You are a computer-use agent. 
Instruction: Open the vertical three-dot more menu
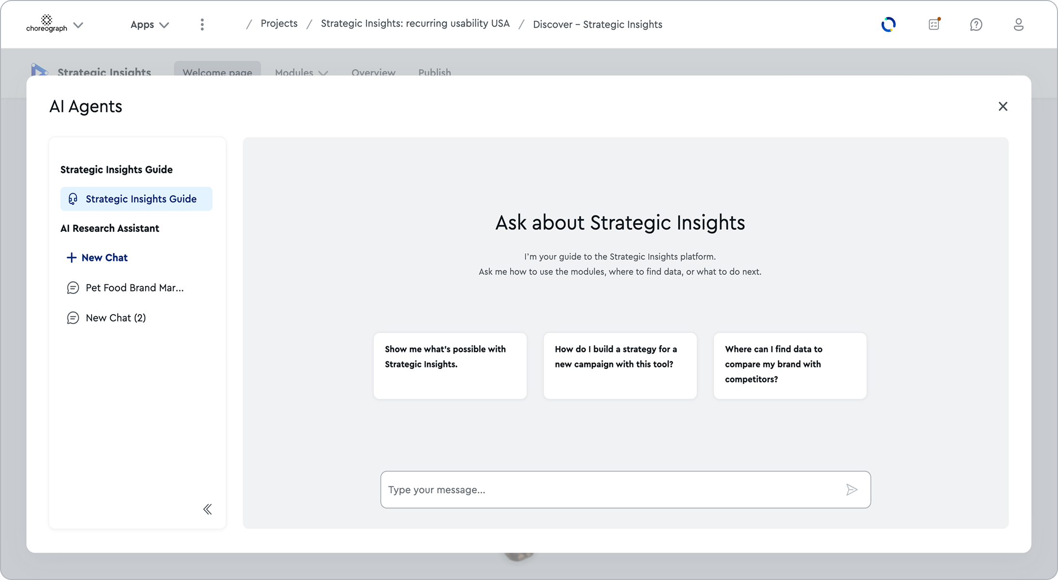(x=202, y=25)
